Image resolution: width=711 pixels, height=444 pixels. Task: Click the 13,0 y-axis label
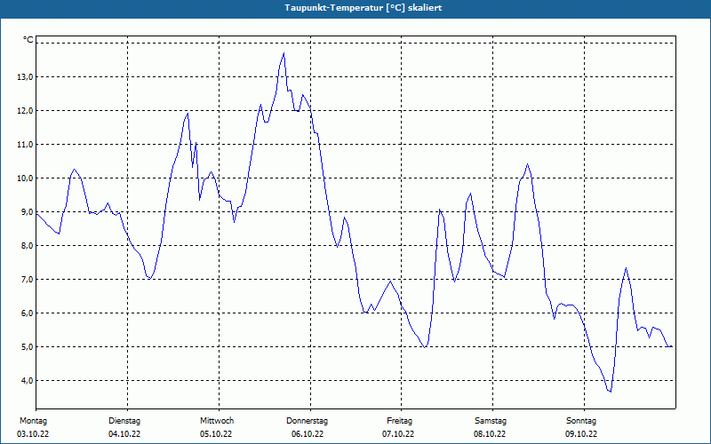26,77
